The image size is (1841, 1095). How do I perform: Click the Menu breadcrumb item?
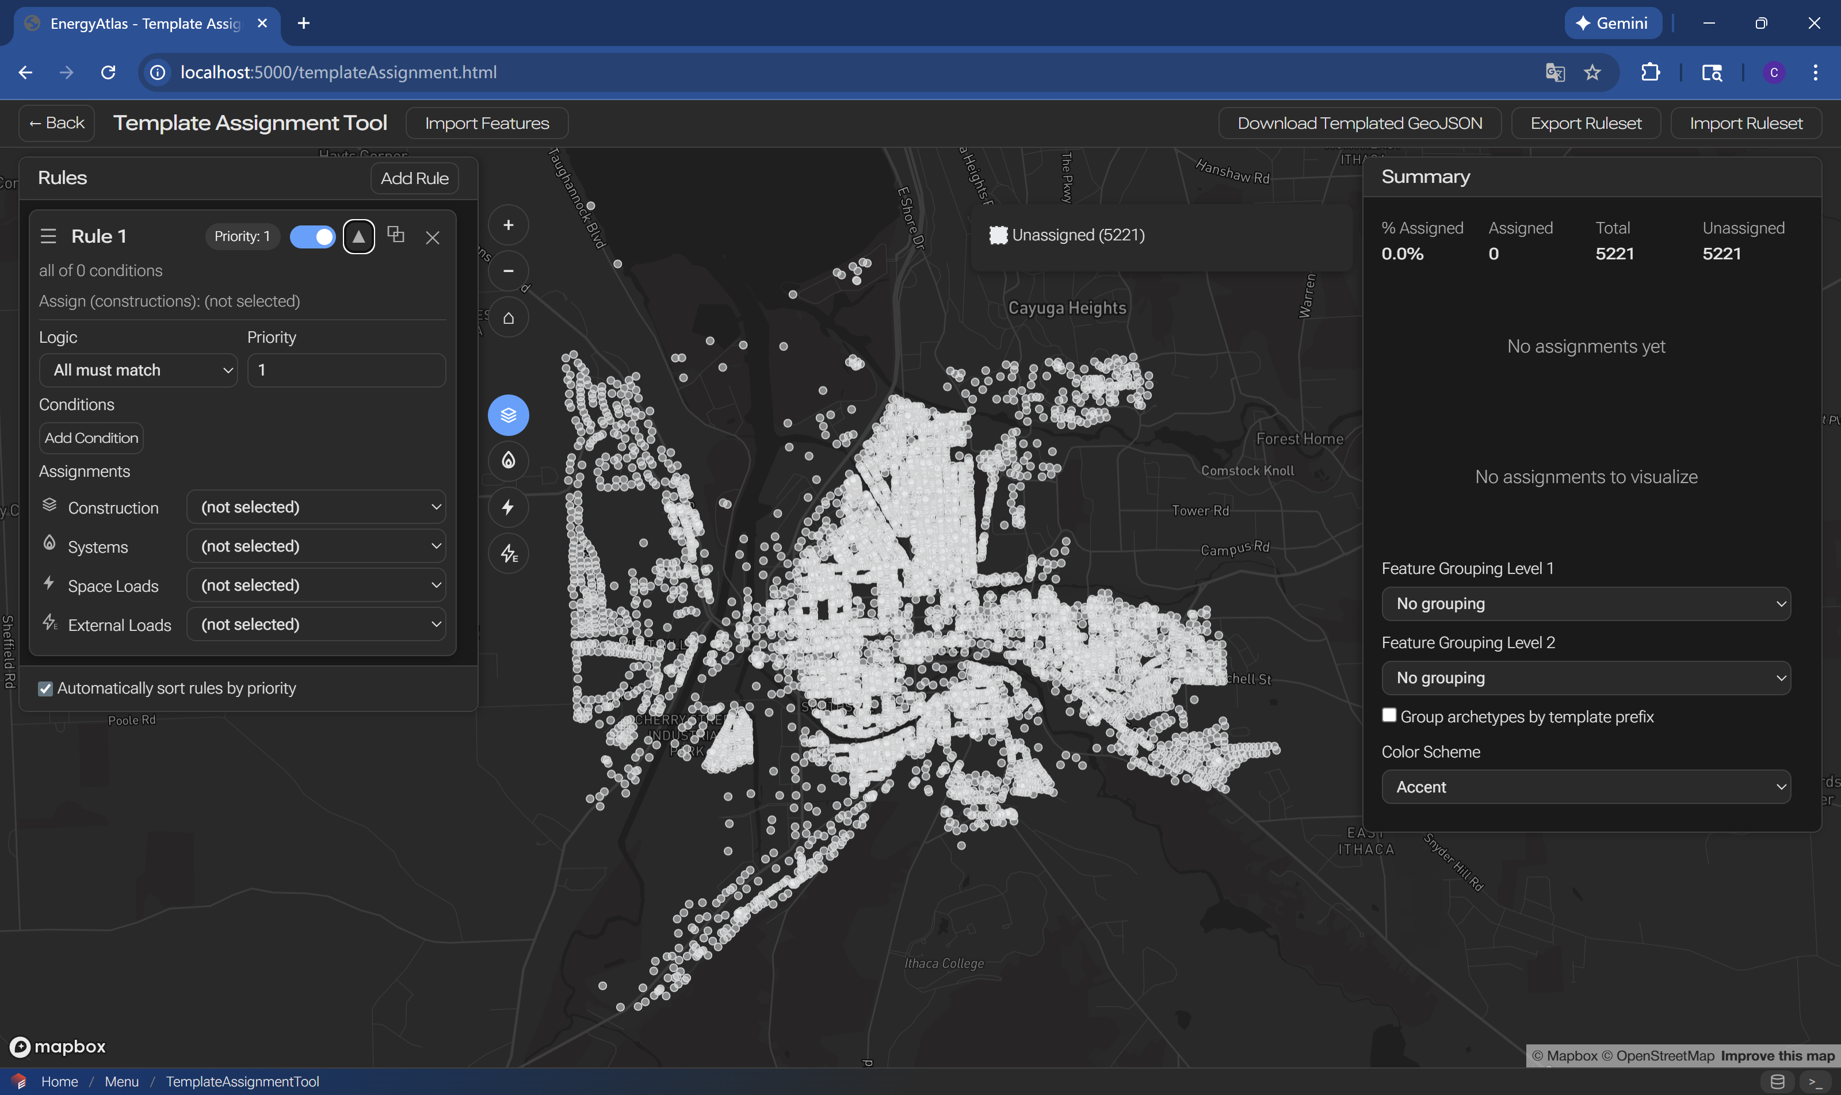coord(121,1081)
